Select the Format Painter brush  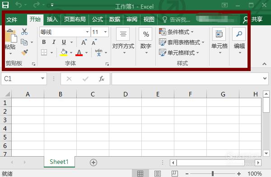pos(25,53)
